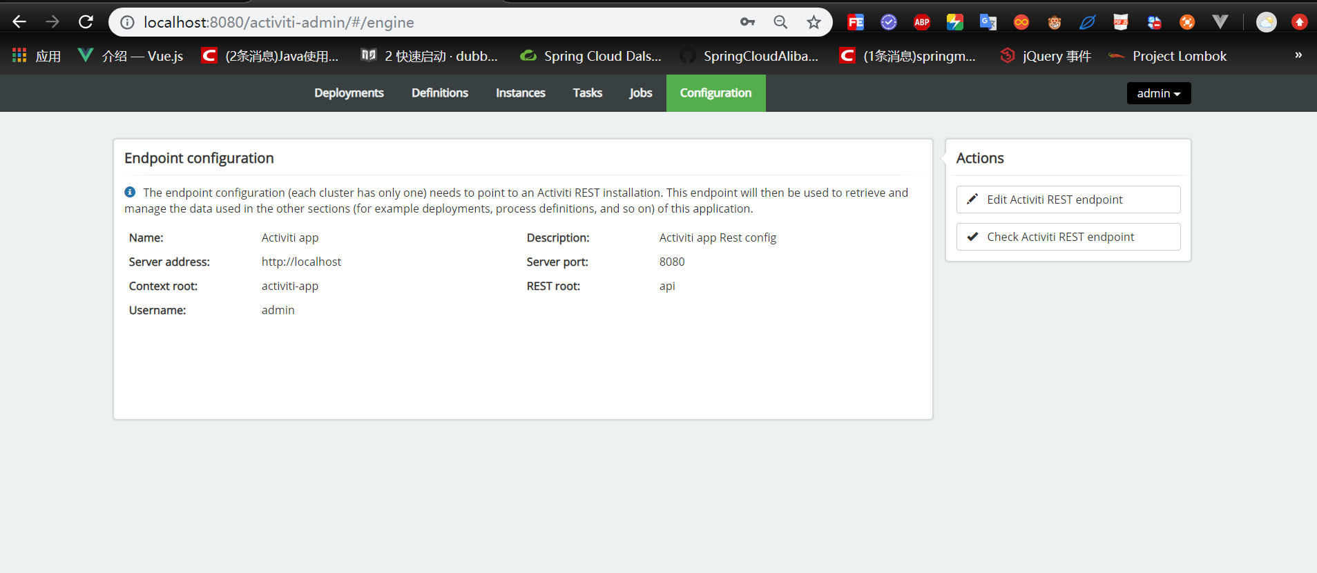Select the http://localhost server address value
The height and width of the screenshot is (573, 1317).
coord(301,262)
